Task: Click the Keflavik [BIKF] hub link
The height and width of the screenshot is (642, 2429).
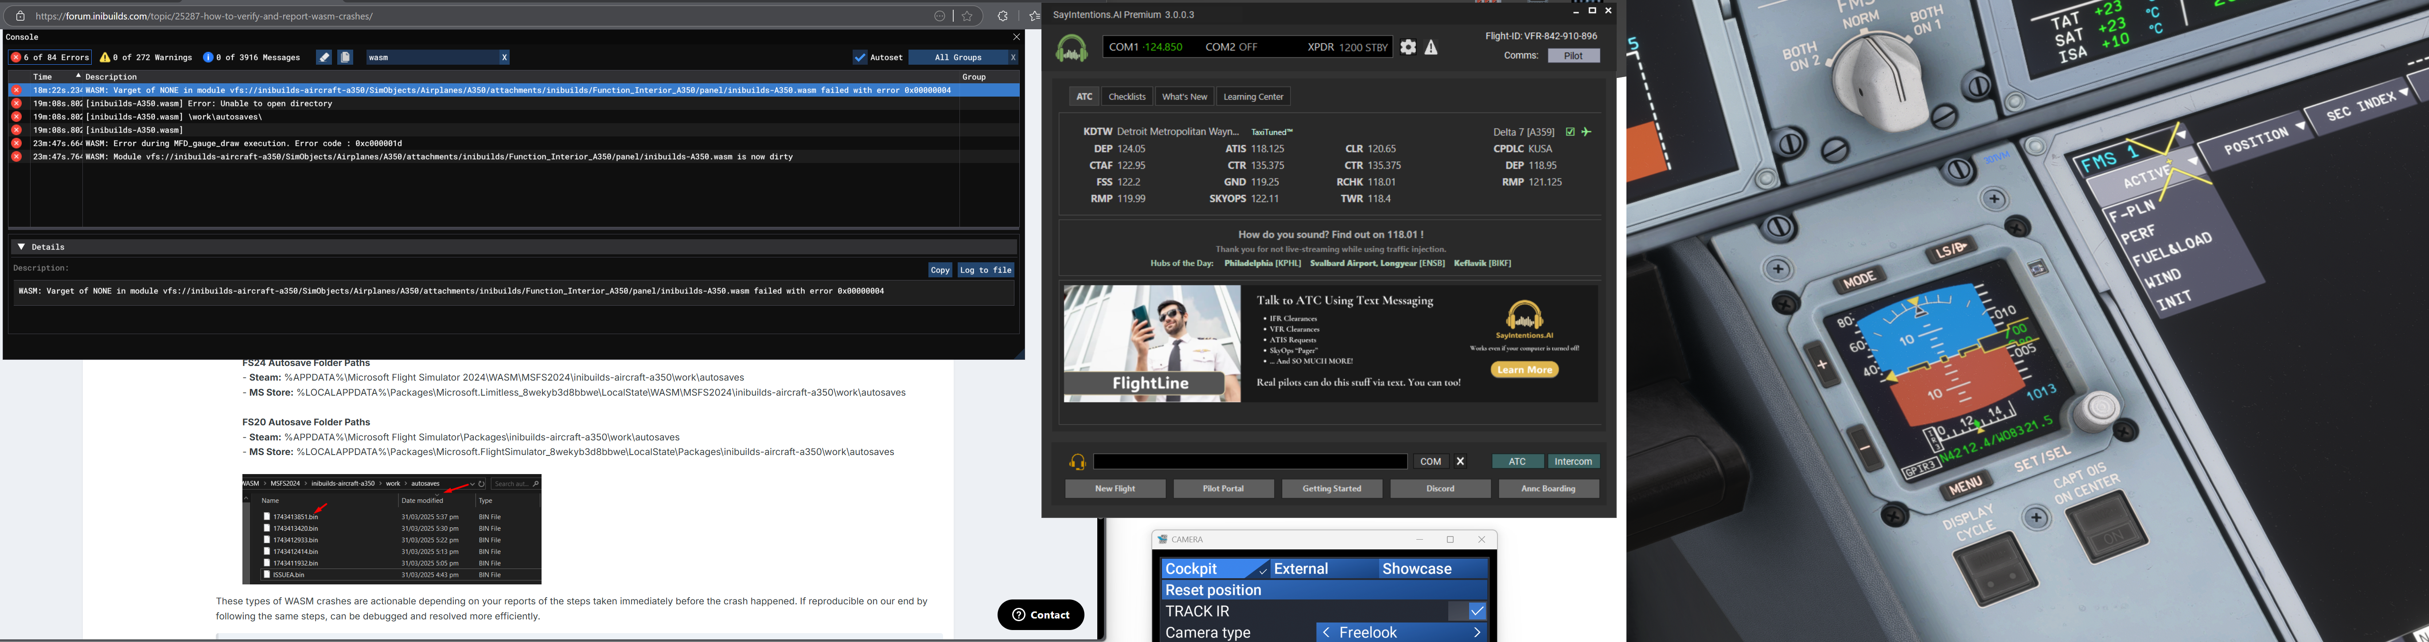Action: [x=1482, y=264]
